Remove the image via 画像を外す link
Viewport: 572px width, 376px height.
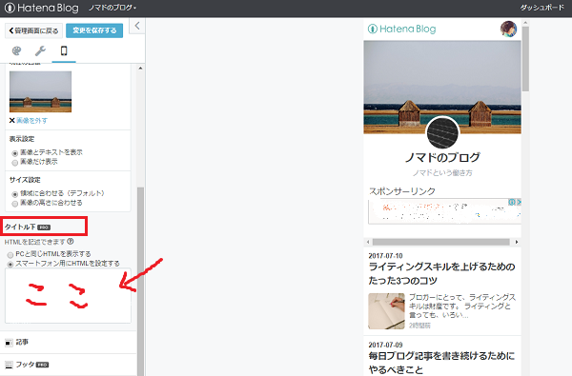click(x=32, y=120)
